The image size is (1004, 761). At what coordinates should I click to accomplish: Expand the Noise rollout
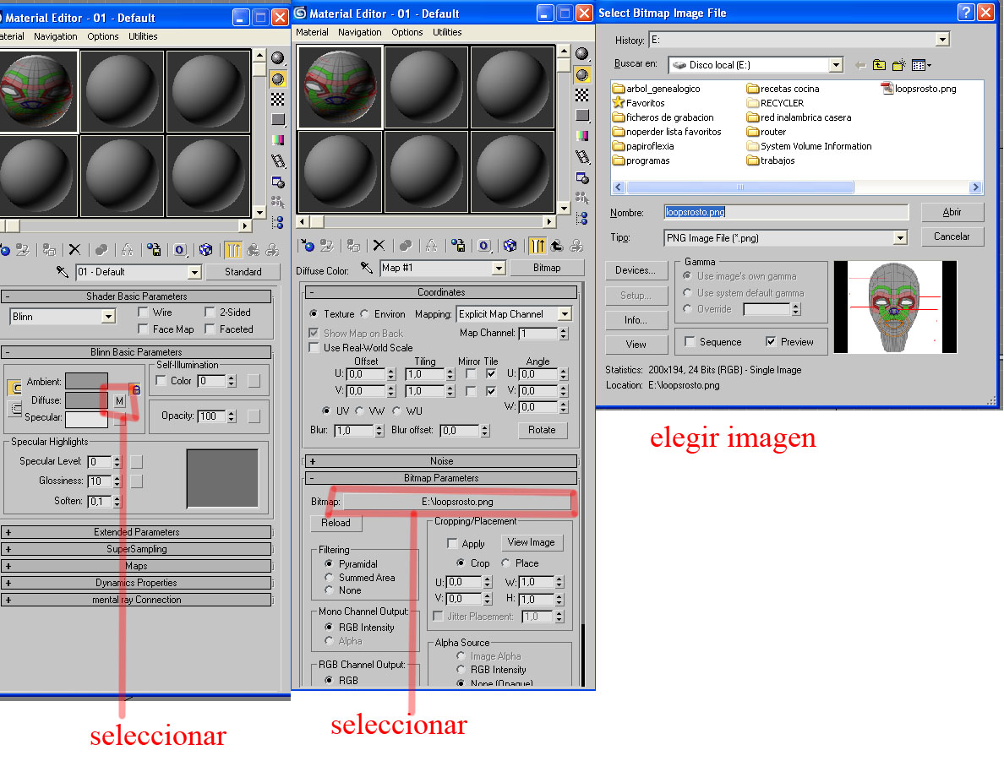pyautogui.click(x=441, y=461)
